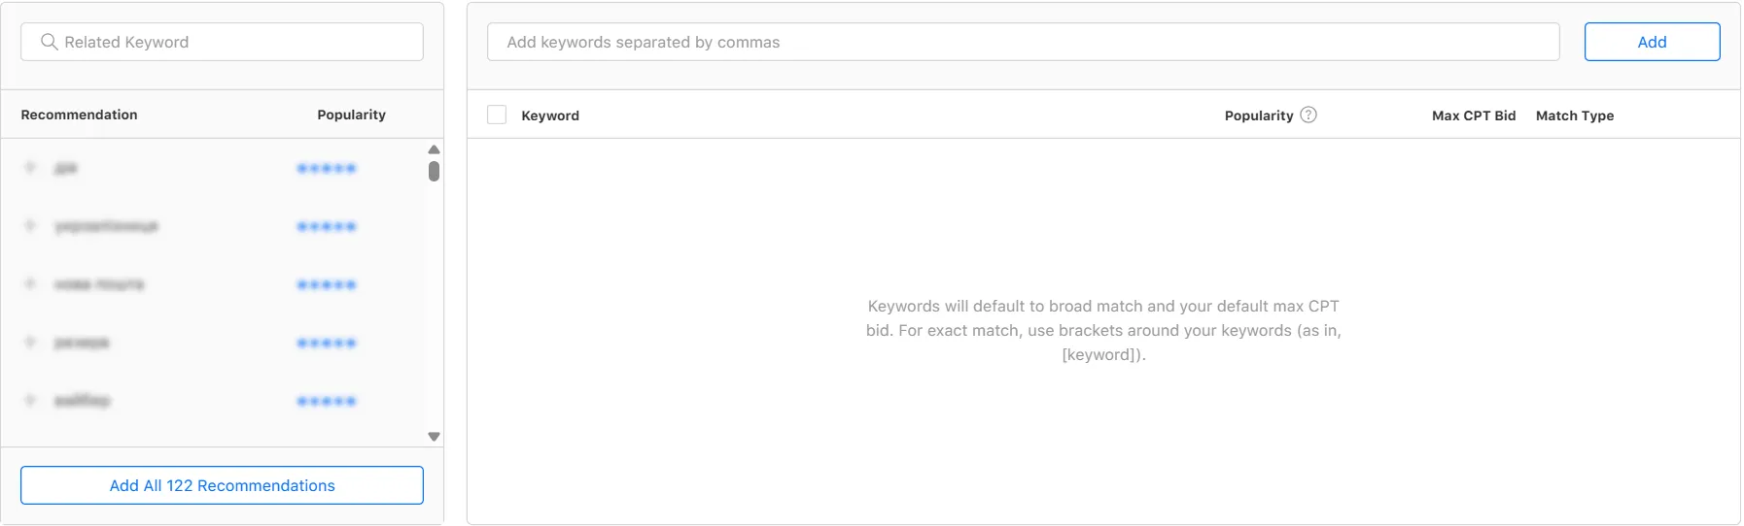Click Add All 122 Recommendations

[x=222, y=485]
